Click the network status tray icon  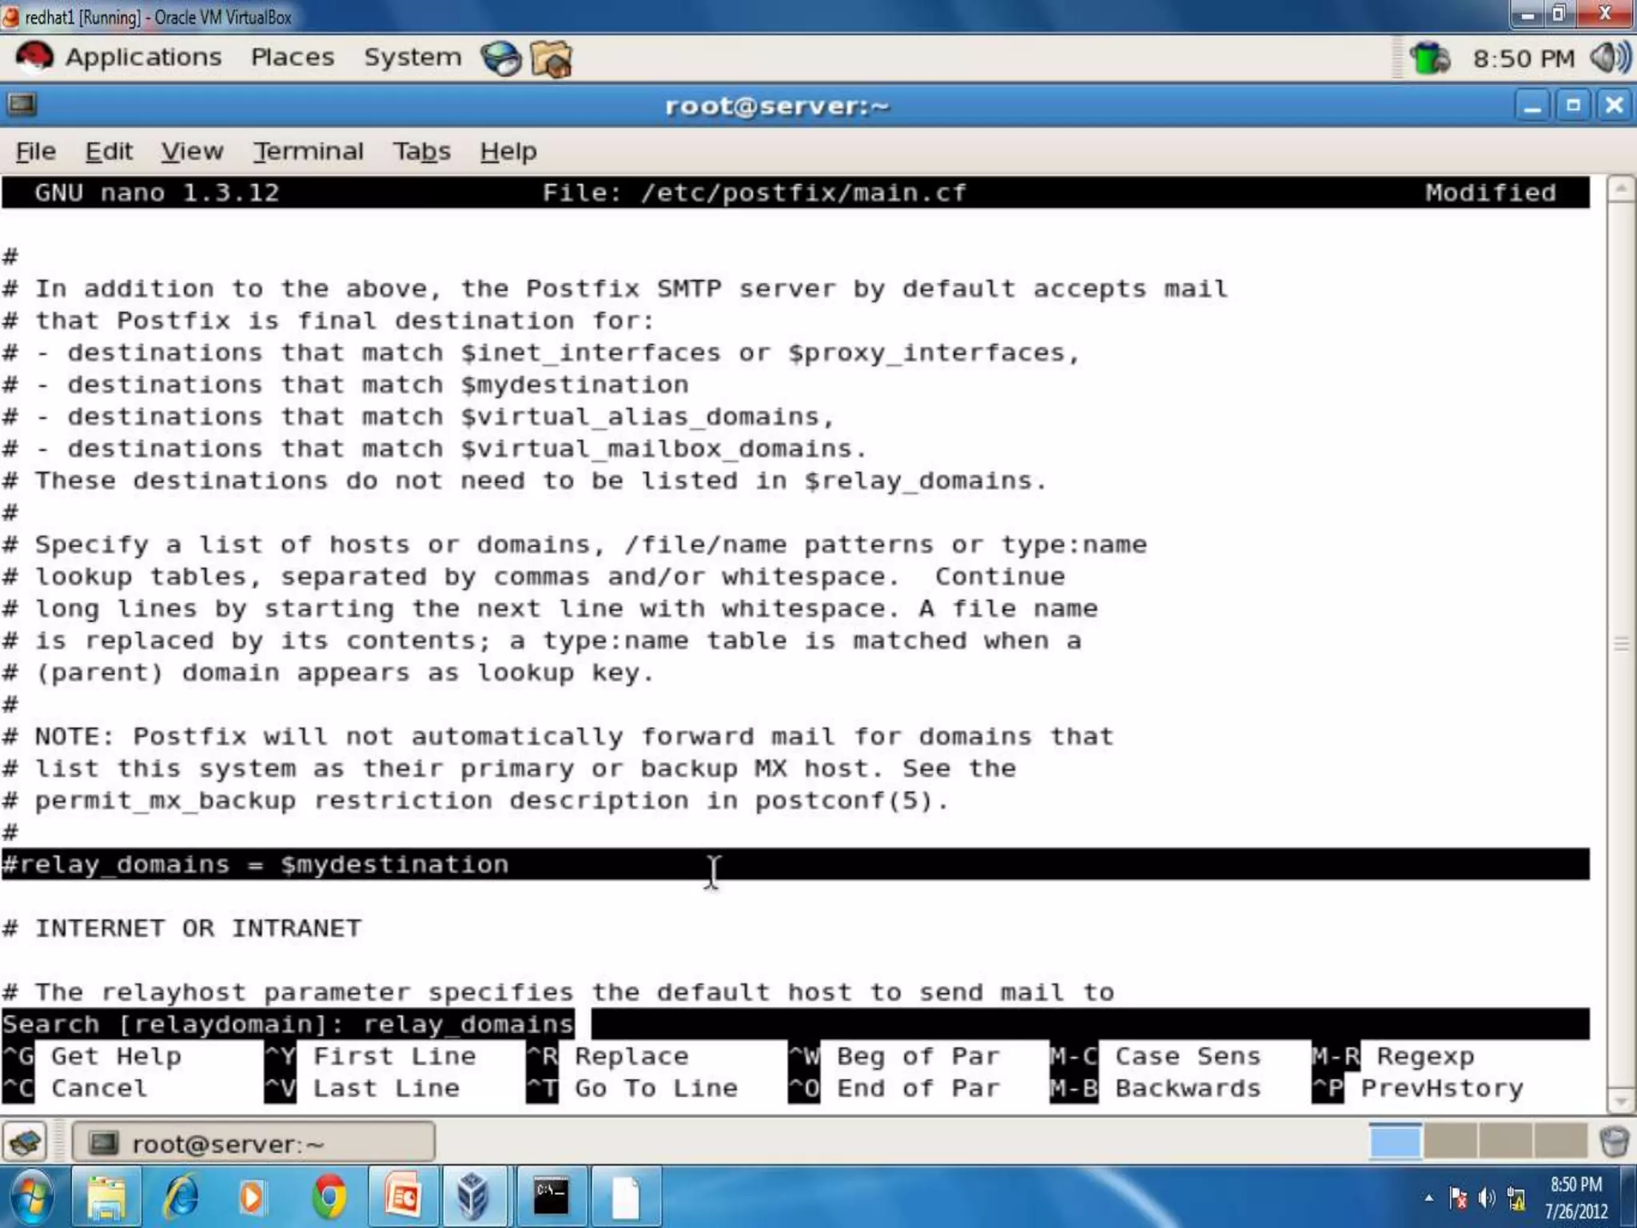1429,58
